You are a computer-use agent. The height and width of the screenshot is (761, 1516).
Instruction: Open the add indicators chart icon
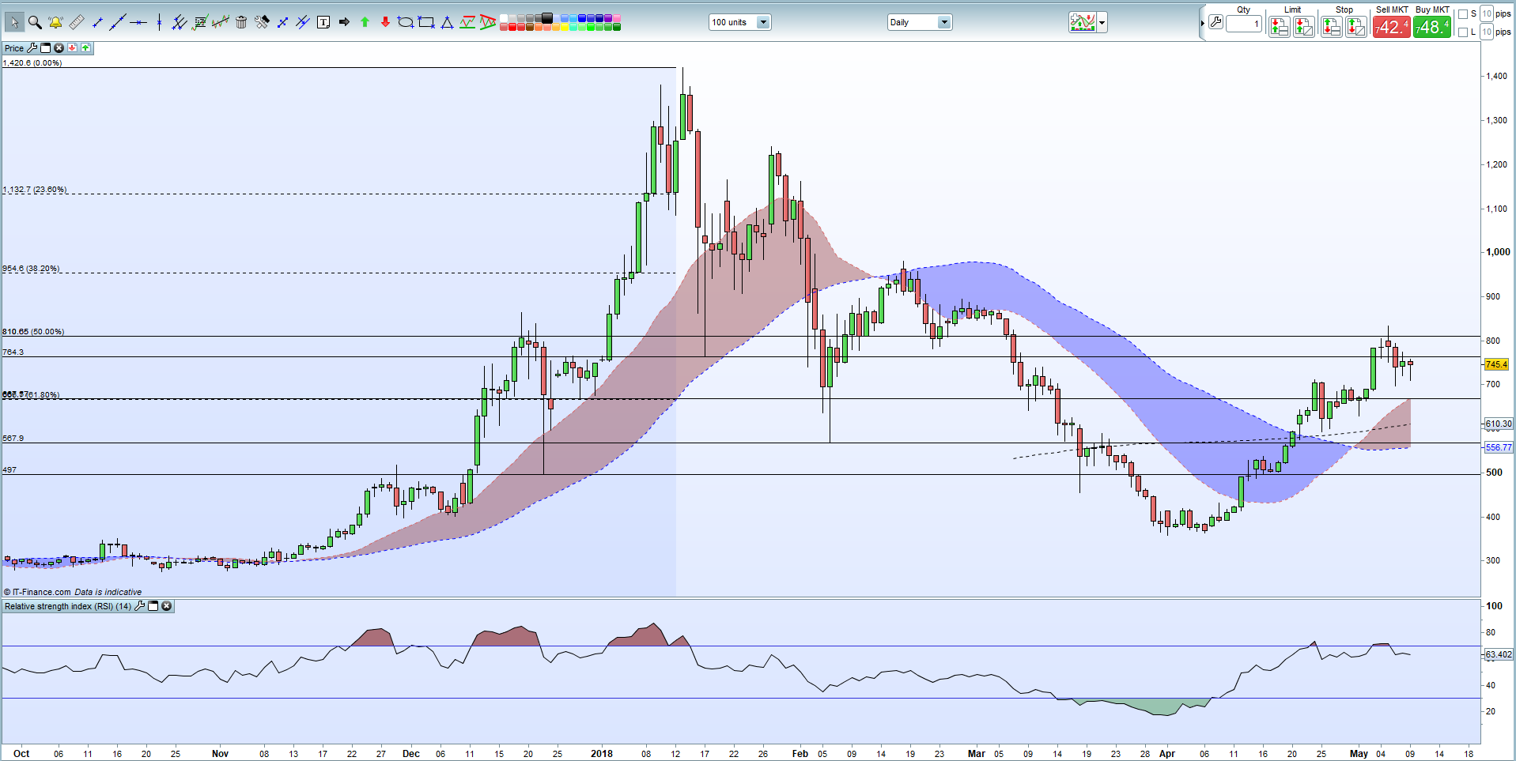1083,22
